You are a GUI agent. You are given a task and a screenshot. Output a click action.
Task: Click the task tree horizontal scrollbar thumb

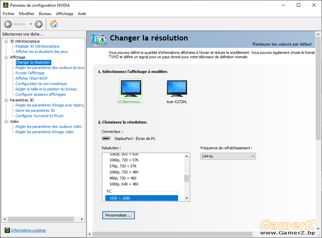[x=41, y=219]
